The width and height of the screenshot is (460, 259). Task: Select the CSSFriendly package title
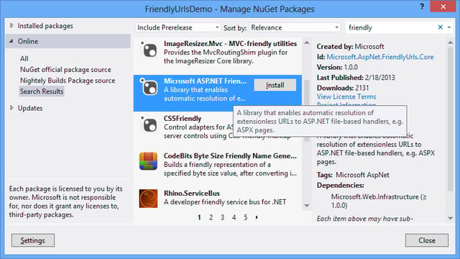point(183,118)
